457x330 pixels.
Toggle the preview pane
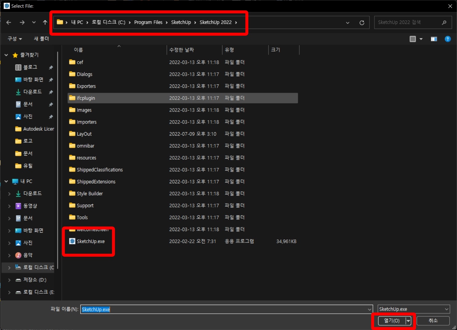(x=434, y=39)
